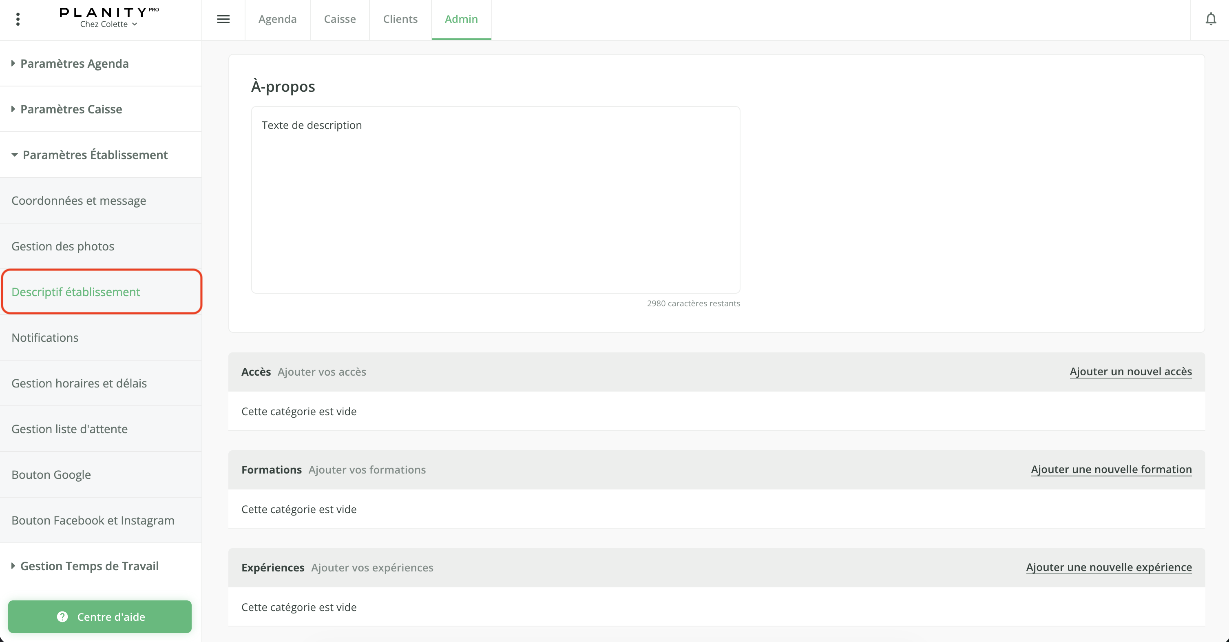Open the Clients tab
The width and height of the screenshot is (1229, 642).
point(400,19)
